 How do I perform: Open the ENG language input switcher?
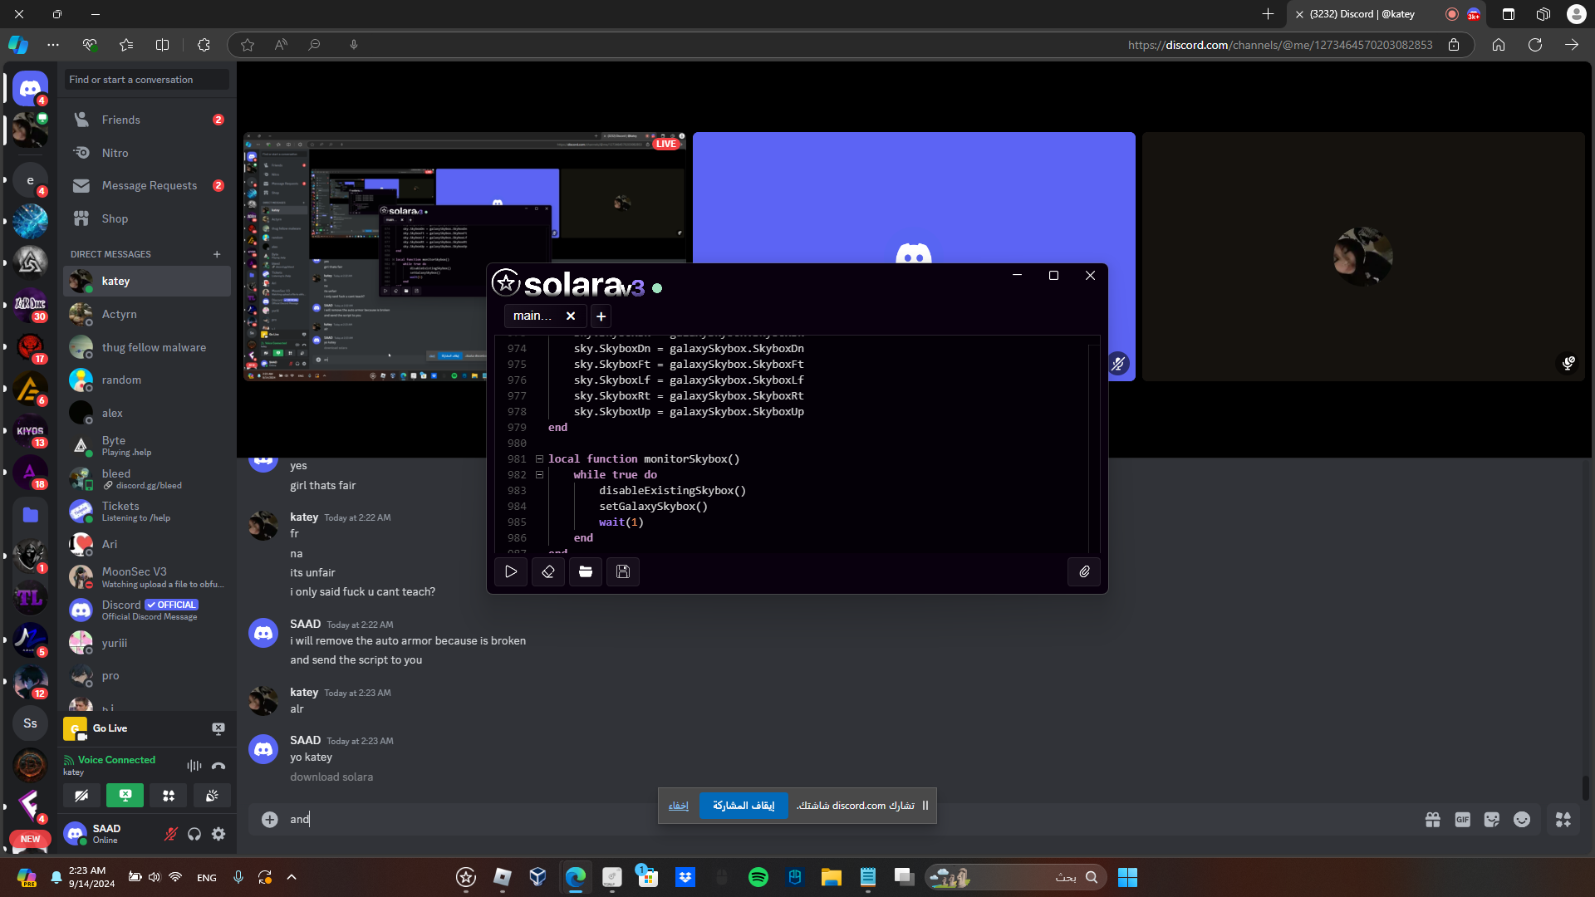(207, 878)
